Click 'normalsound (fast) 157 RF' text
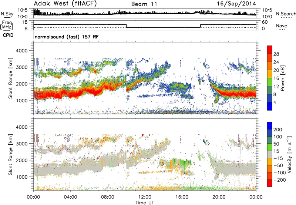The width and height of the screenshot is (296, 205). coord(67,37)
